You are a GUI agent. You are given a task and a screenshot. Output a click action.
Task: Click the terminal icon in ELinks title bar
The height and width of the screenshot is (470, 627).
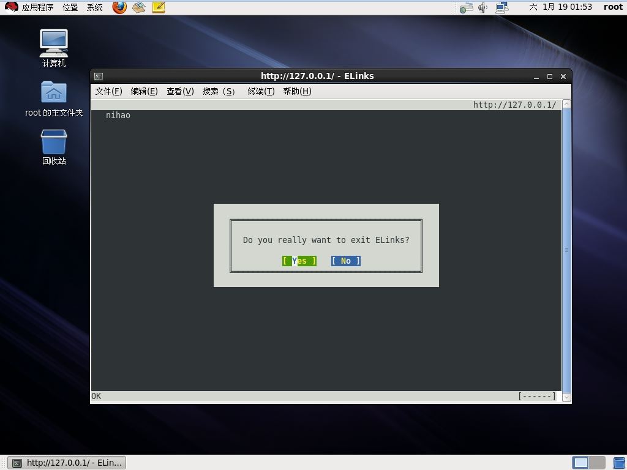[x=99, y=76]
